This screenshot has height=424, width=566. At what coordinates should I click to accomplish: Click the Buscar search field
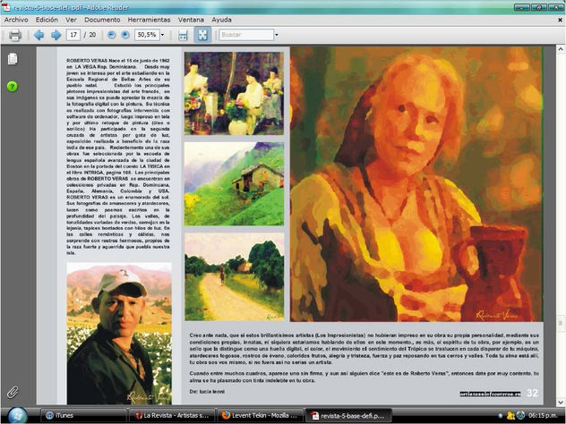[x=246, y=35]
